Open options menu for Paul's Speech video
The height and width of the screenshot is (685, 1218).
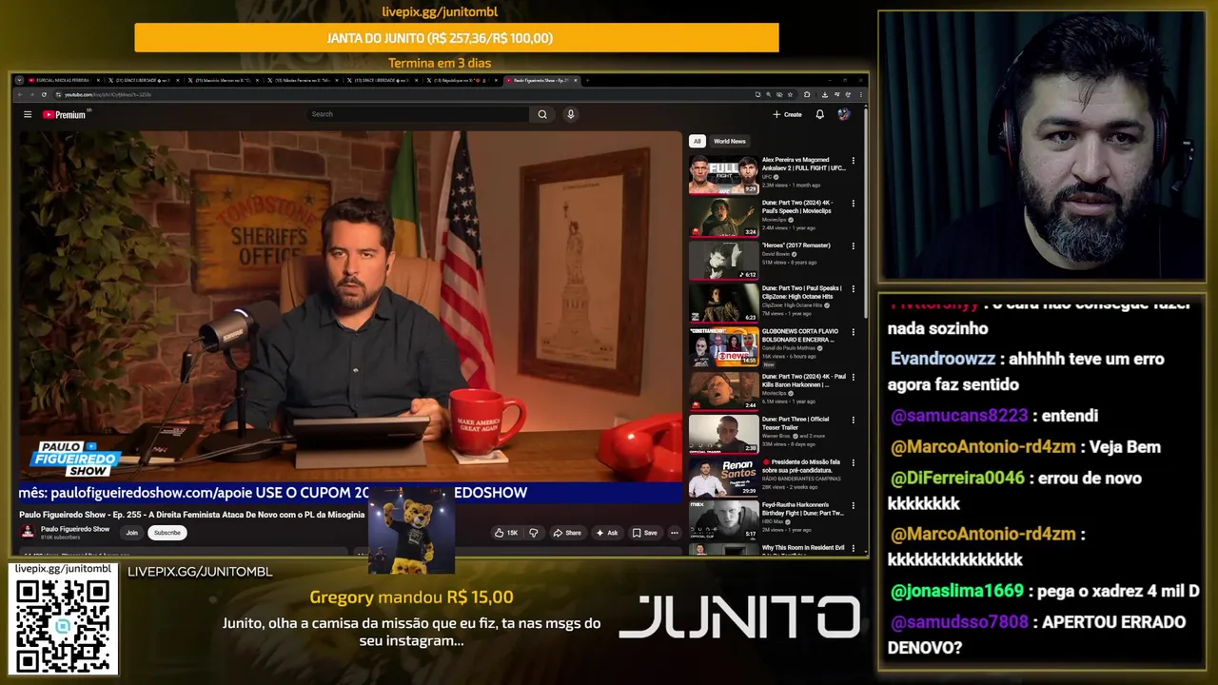(853, 204)
